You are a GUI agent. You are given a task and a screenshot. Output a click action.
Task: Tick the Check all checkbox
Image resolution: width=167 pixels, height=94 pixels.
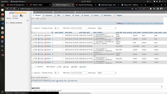(35, 67)
